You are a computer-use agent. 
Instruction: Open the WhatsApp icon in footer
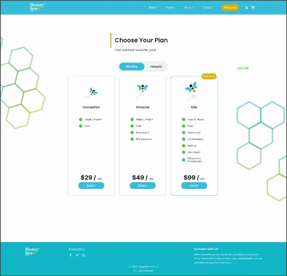pos(84,255)
